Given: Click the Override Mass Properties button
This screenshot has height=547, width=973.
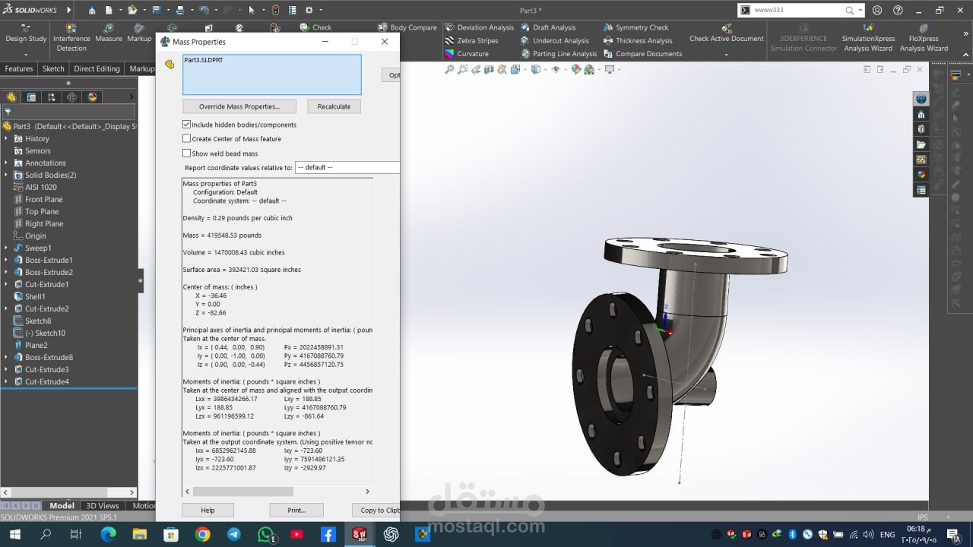Looking at the screenshot, I should tap(239, 106).
